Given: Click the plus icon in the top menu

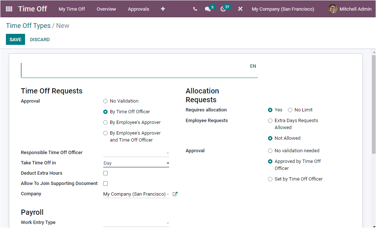Looking at the screenshot, I should coord(163,9).
